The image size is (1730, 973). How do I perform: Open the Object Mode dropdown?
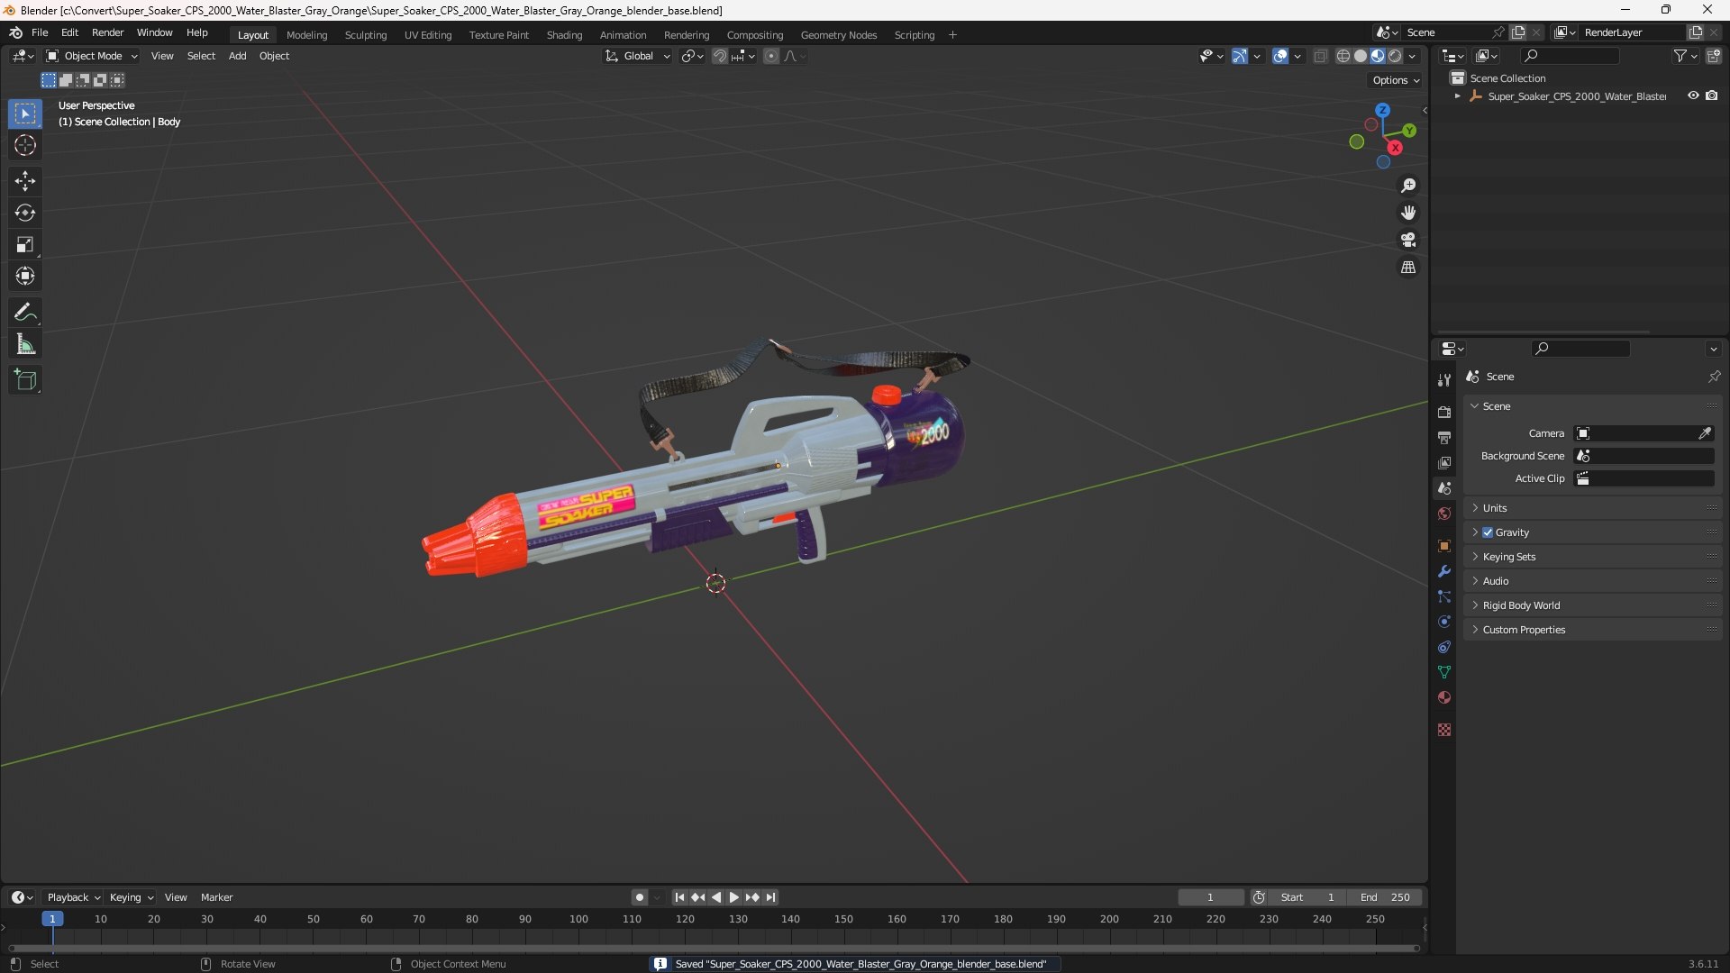[x=92, y=56]
